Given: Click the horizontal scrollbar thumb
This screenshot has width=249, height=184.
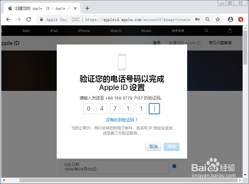Looking at the screenshot, I should pos(128,180).
